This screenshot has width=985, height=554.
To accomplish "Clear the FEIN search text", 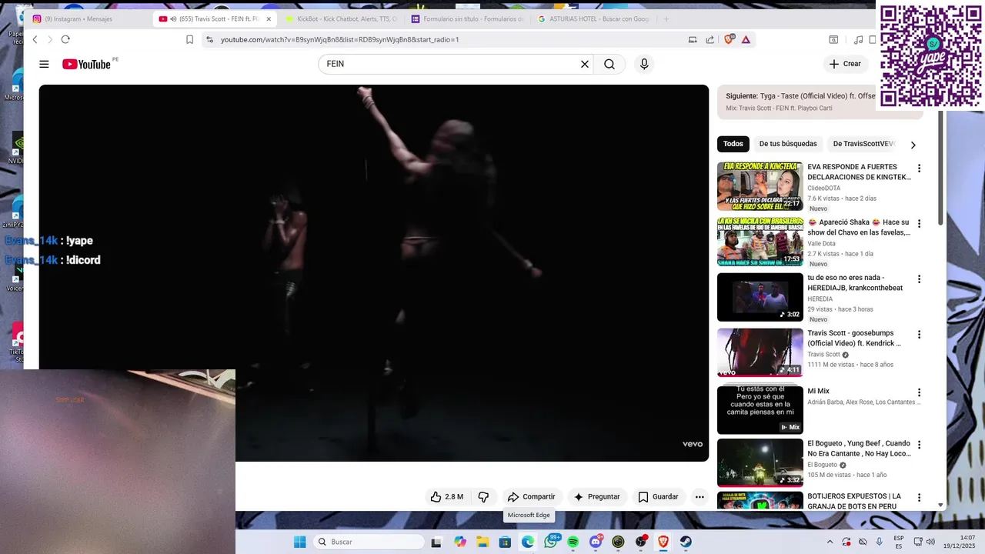I will [x=585, y=65].
